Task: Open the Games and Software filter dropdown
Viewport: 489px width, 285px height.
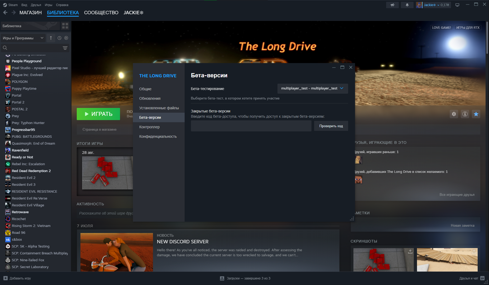Action: point(23,38)
